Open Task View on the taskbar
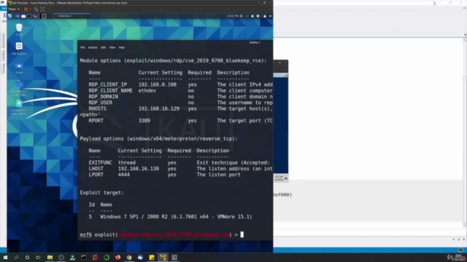This screenshot has height=262, width=467. pos(38,257)
